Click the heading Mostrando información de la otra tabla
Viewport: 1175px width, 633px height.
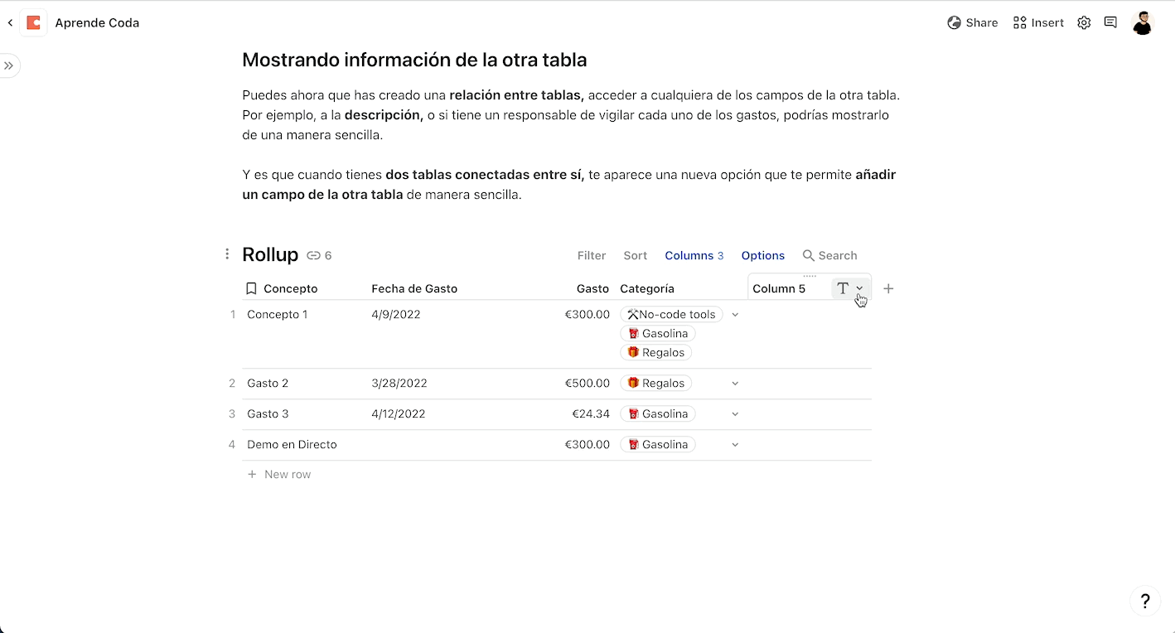click(414, 60)
